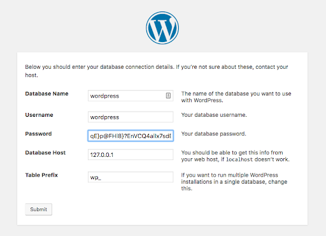Click the Username label

point(39,115)
